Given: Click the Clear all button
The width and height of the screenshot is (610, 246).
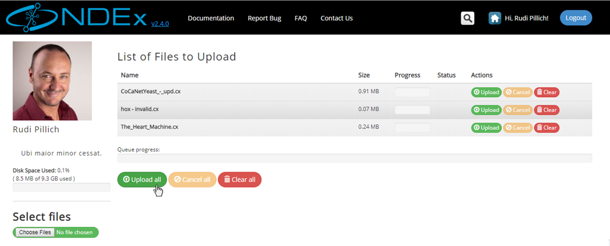Looking at the screenshot, I should point(239,179).
